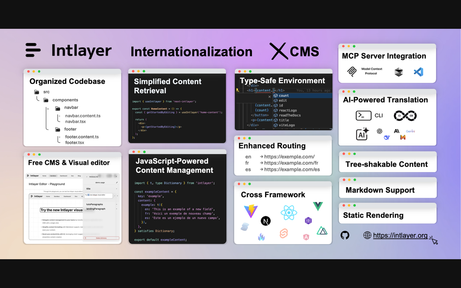Viewport: 461px width, 288px height.
Task: Click the black Next.js logo
Action: pyautogui.click(x=265, y=221)
